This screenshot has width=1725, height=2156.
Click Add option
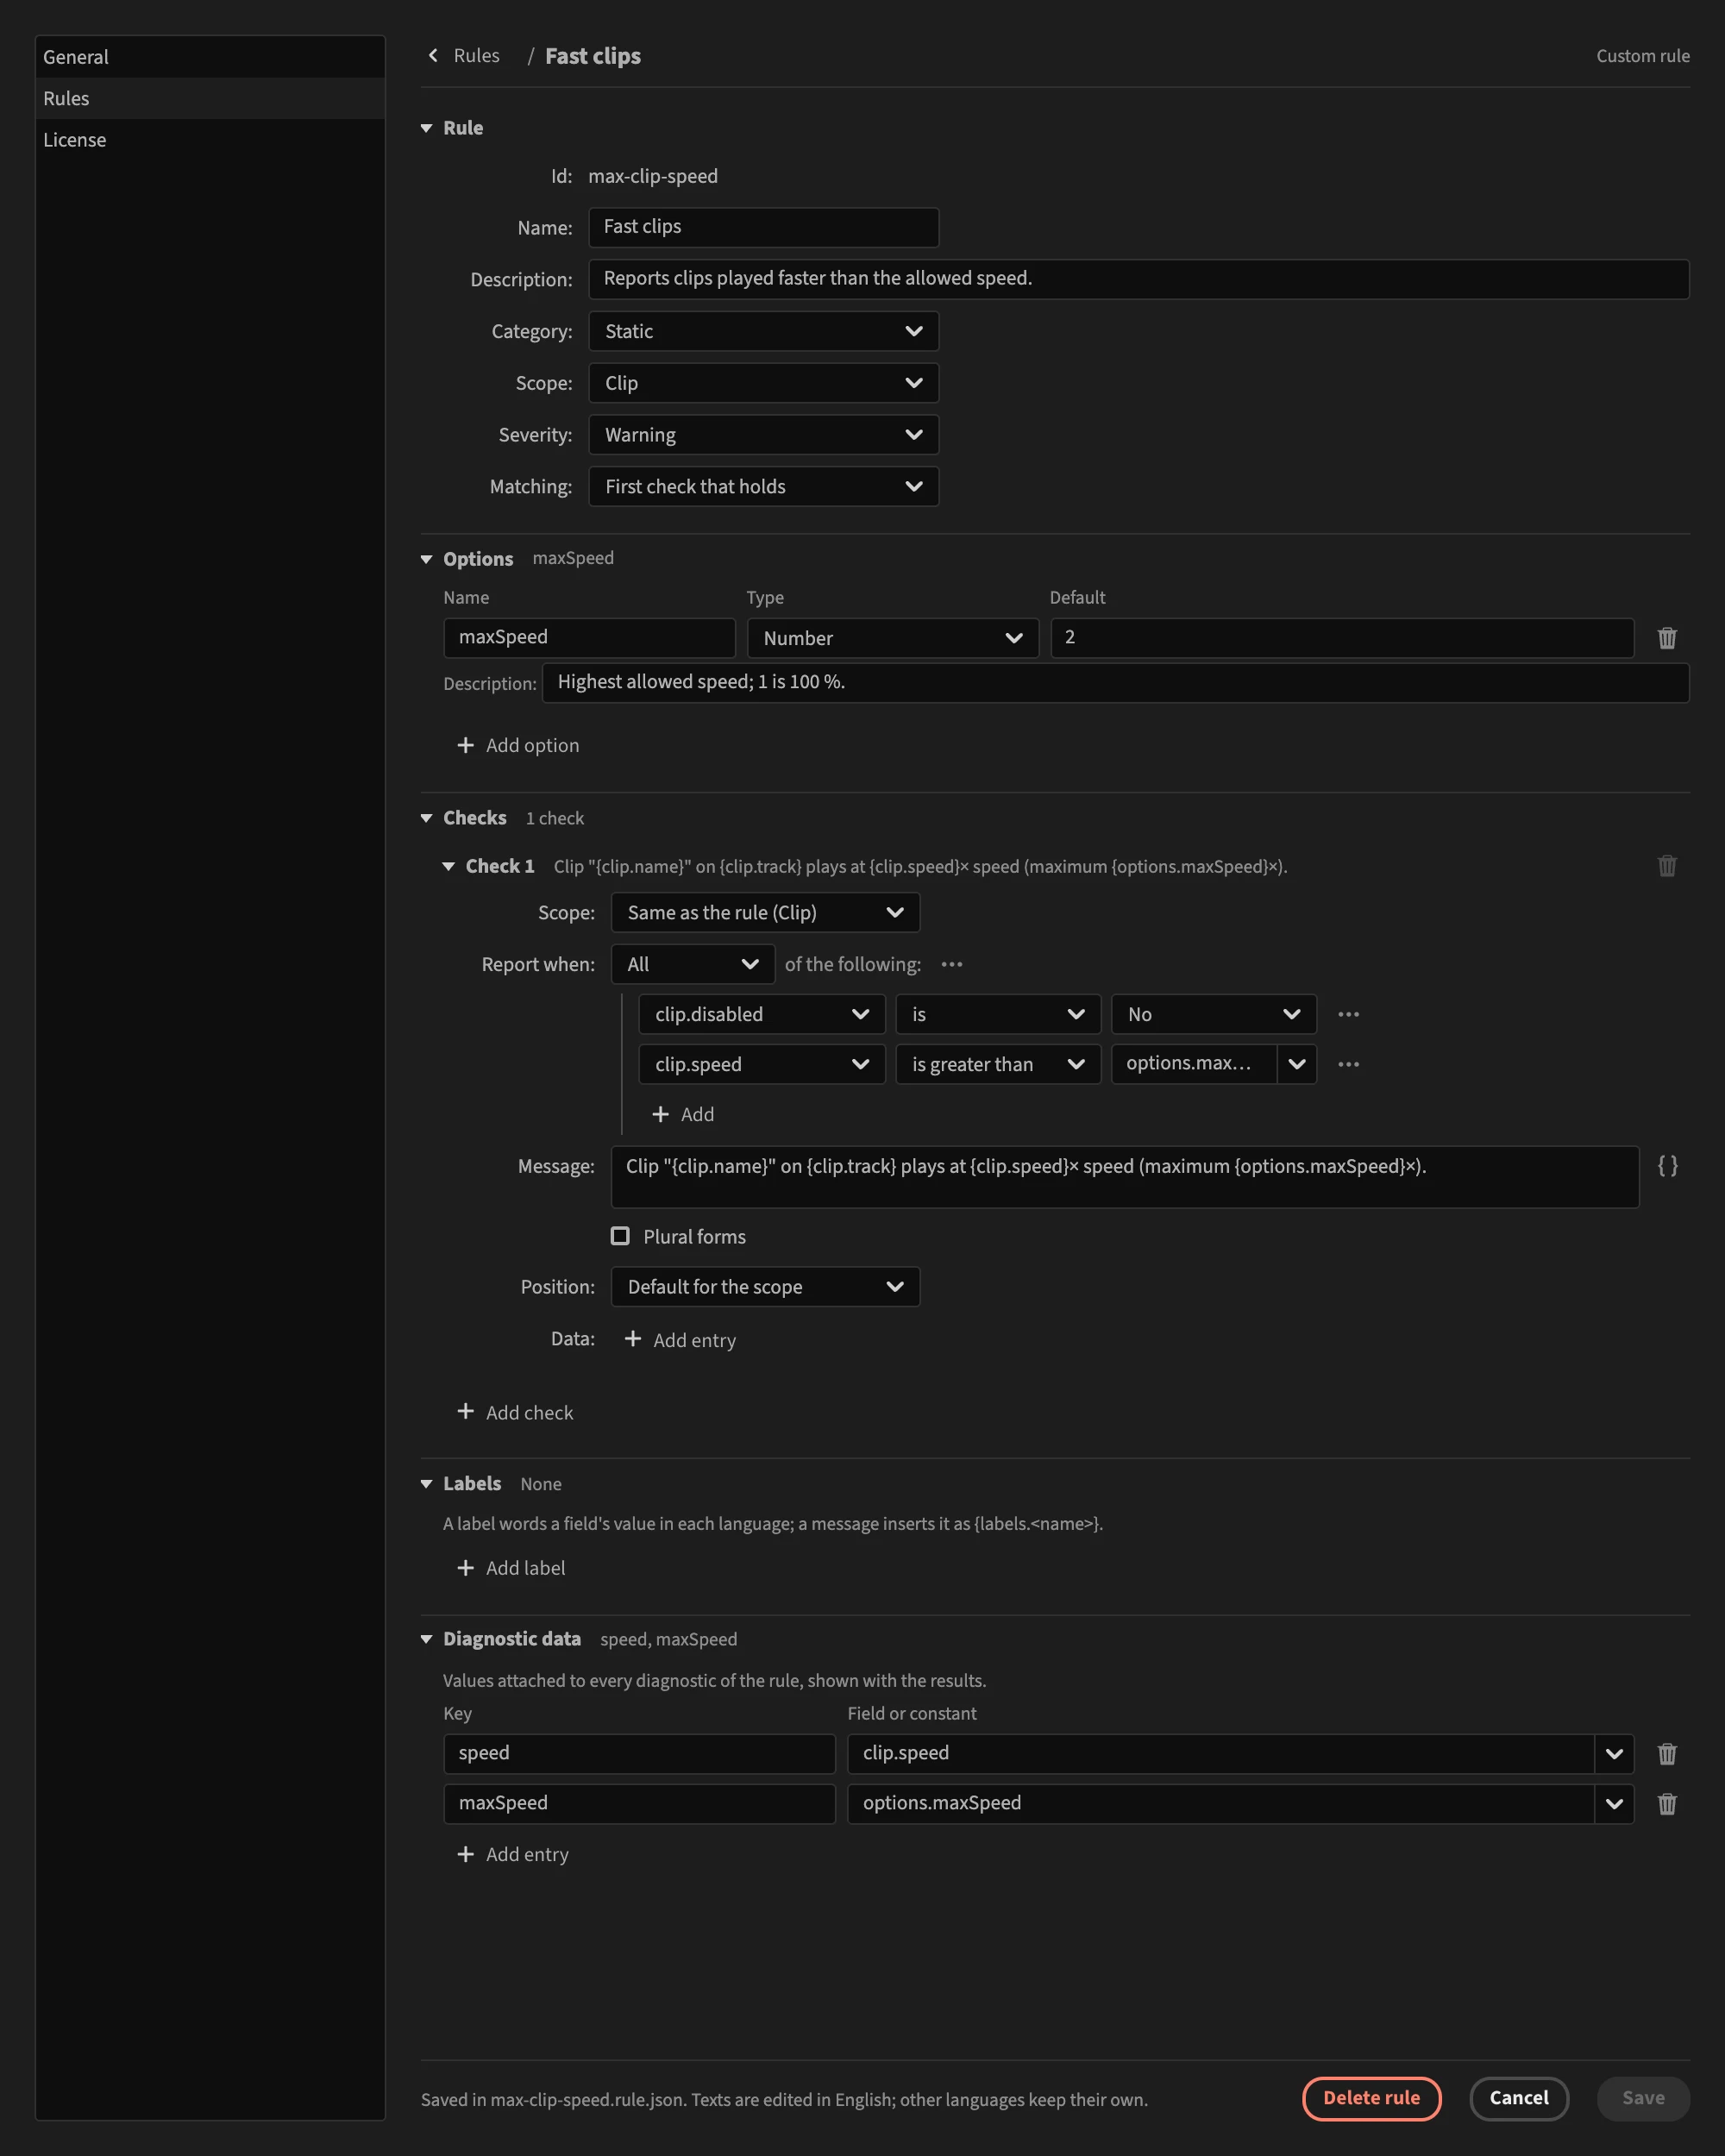pyautogui.click(x=518, y=745)
